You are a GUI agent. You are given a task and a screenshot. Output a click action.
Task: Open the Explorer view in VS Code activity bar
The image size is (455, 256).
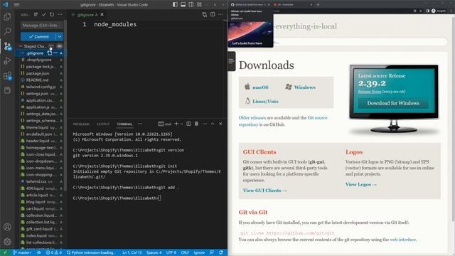click(7, 16)
